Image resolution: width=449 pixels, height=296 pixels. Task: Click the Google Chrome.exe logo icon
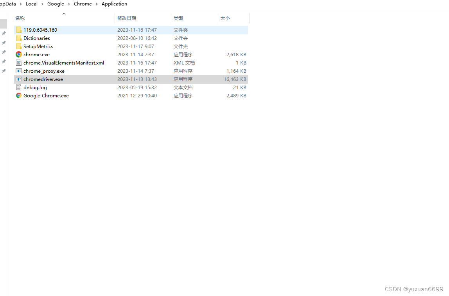[x=19, y=96]
